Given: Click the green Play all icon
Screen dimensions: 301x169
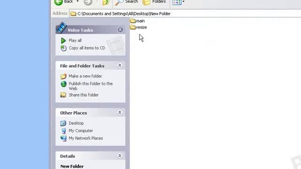Looking at the screenshot, I should point(63,41).
